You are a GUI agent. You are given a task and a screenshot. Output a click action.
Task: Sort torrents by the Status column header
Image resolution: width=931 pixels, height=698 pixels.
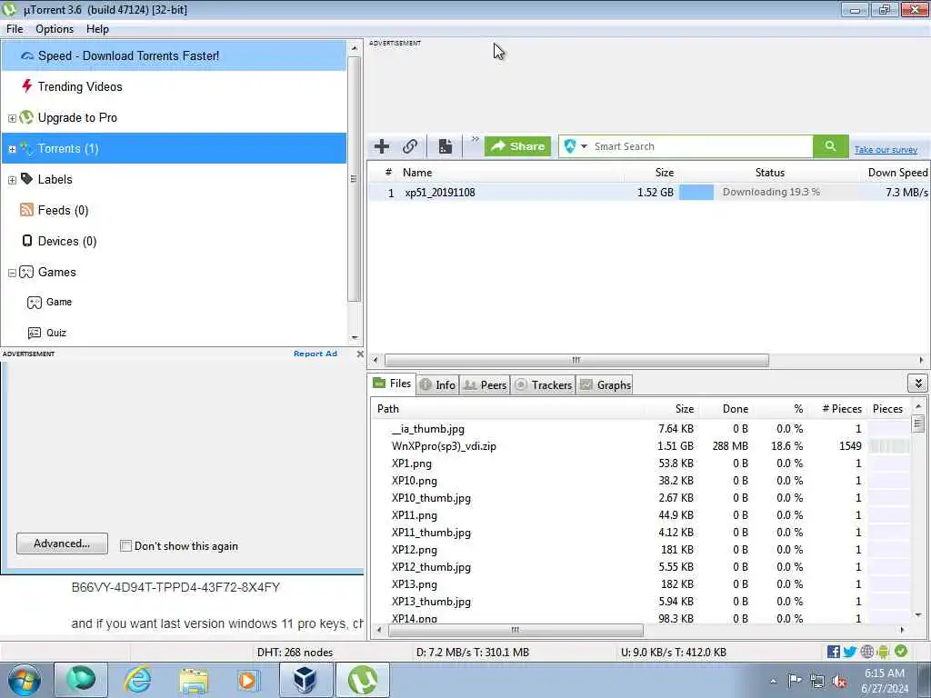(769, 173)
